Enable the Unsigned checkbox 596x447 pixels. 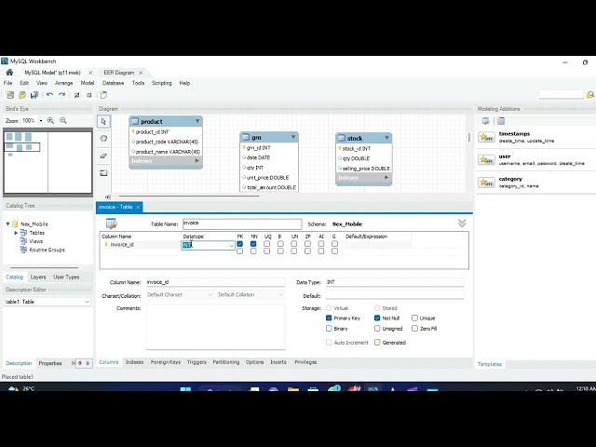pos(377,329)
